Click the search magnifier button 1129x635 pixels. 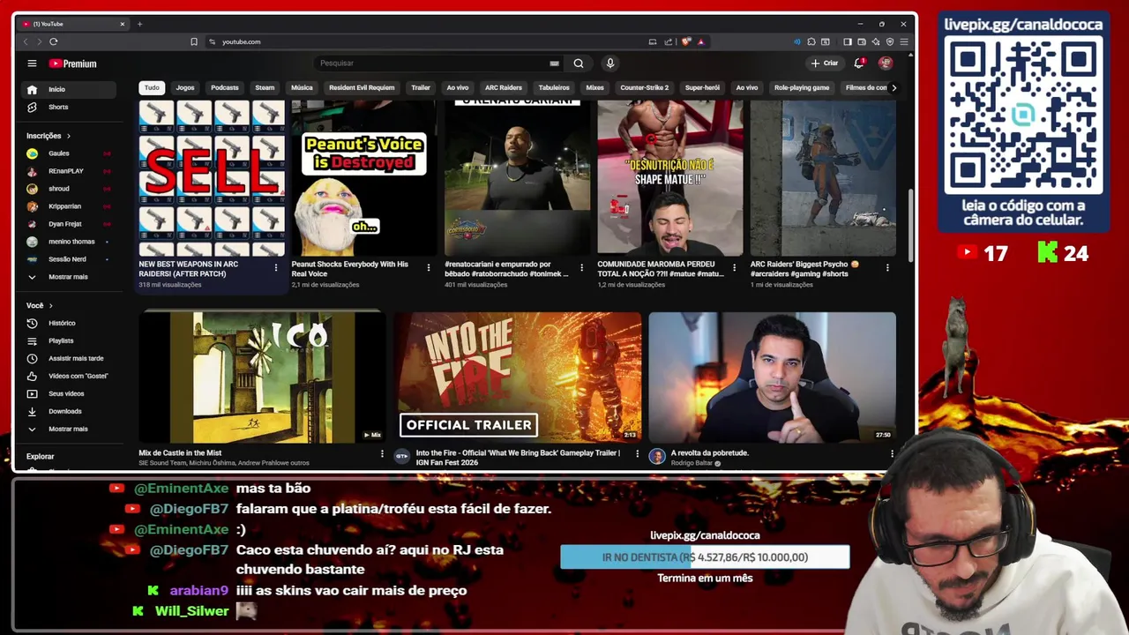[578, 63]
